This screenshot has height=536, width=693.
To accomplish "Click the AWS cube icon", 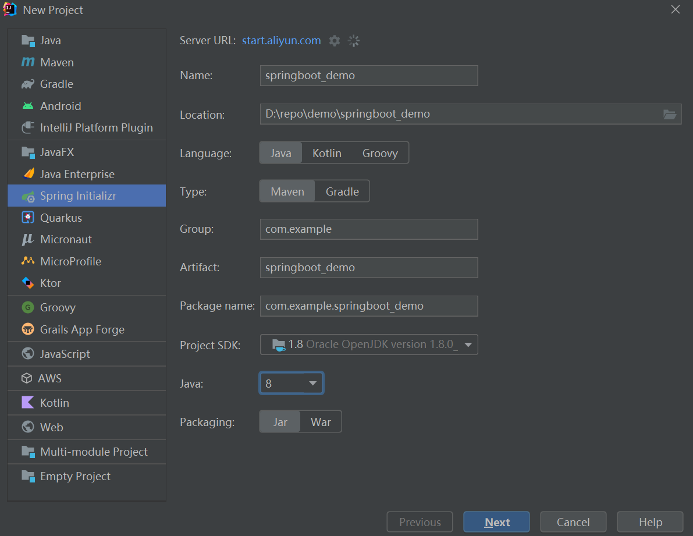I will [27, 378].
